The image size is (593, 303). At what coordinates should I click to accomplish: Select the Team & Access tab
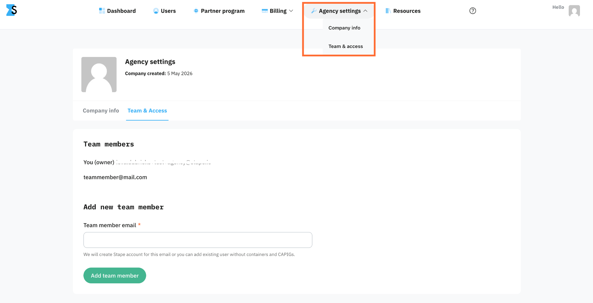pos(147,110)
